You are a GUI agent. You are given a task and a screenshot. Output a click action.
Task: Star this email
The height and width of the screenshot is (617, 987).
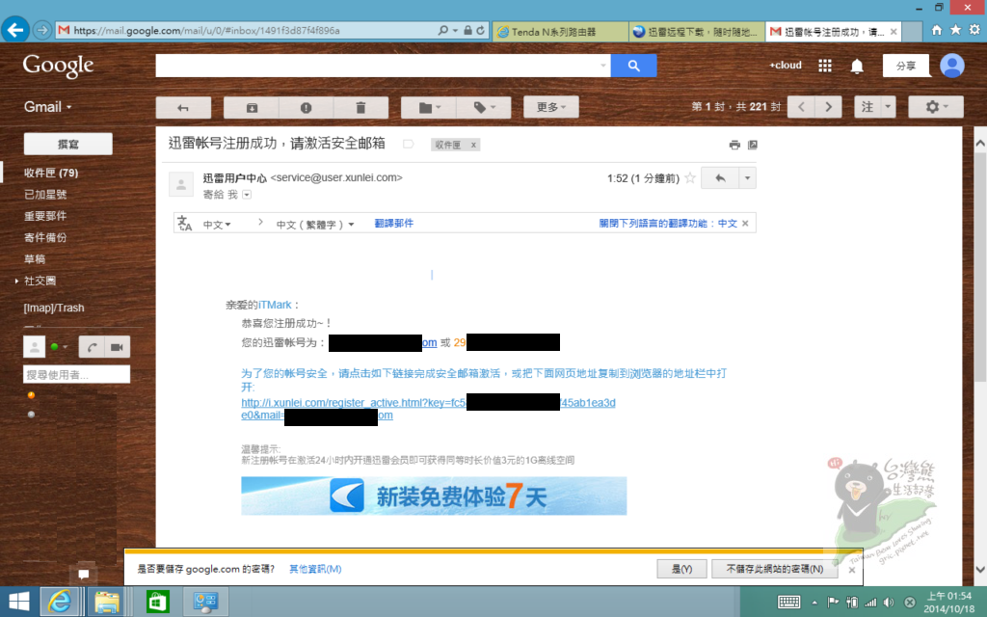[x=690, y=178]
